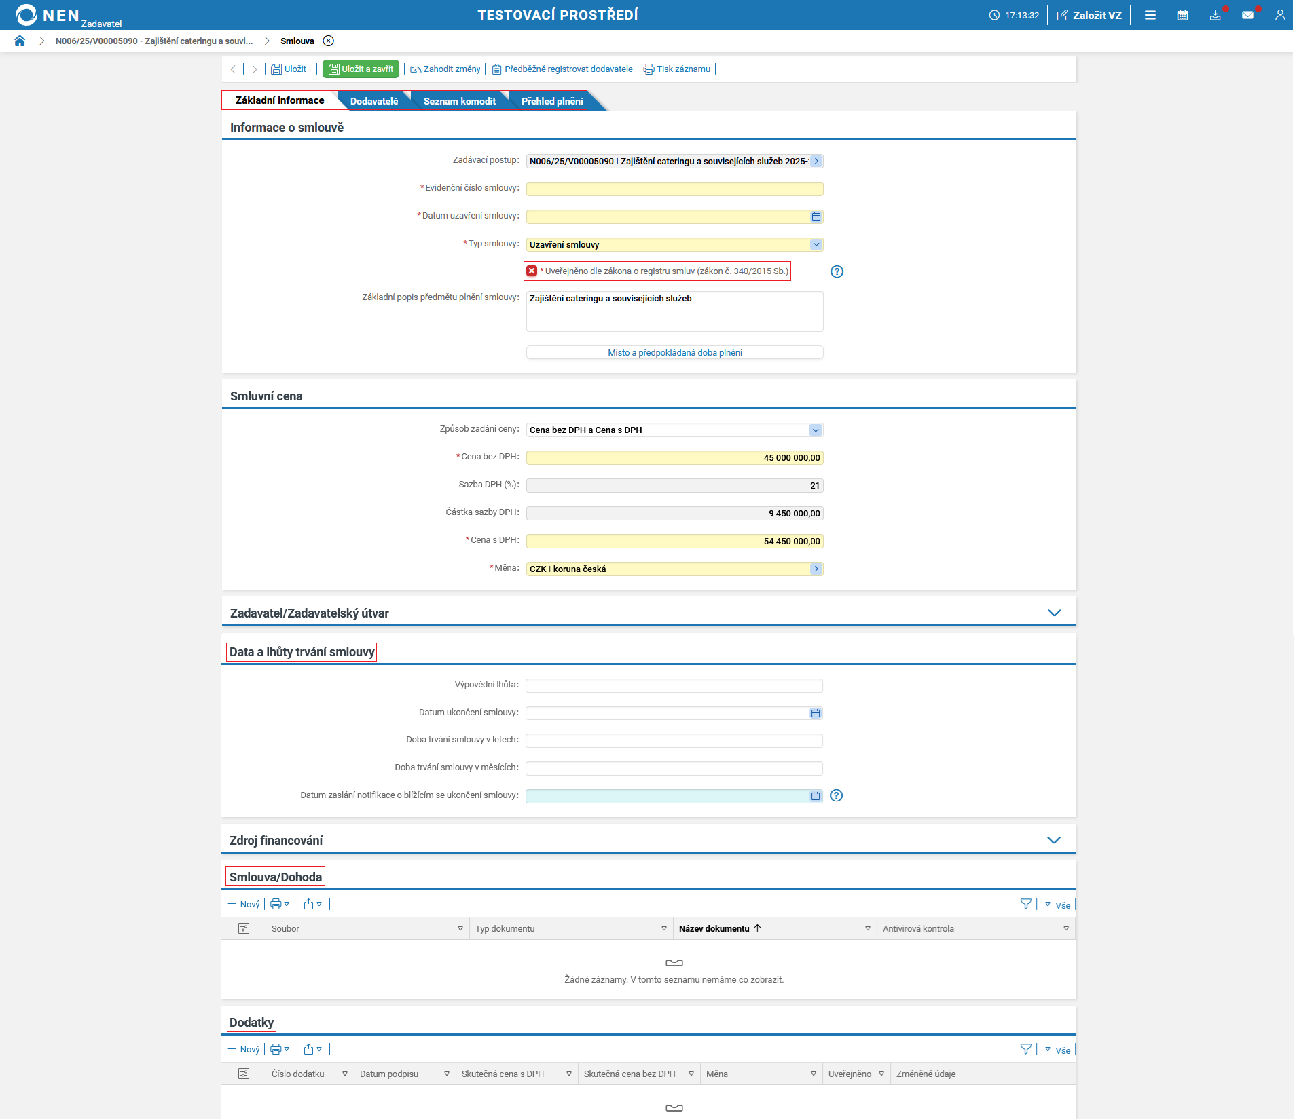This screenshot has width=1295, height=1119.
Task: Click the Uložit a zavřít button
Action: [361, 69]
